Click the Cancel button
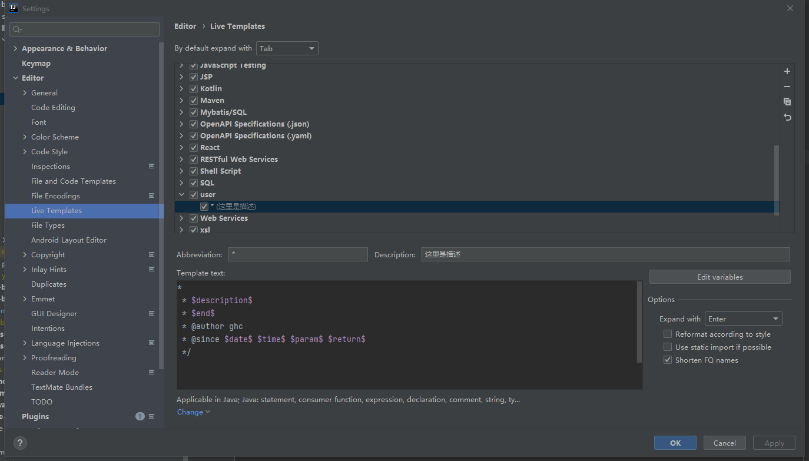Image resolution: width=809 pixels, height=461 pixels. pyautogui.click(x=724, y=443)
